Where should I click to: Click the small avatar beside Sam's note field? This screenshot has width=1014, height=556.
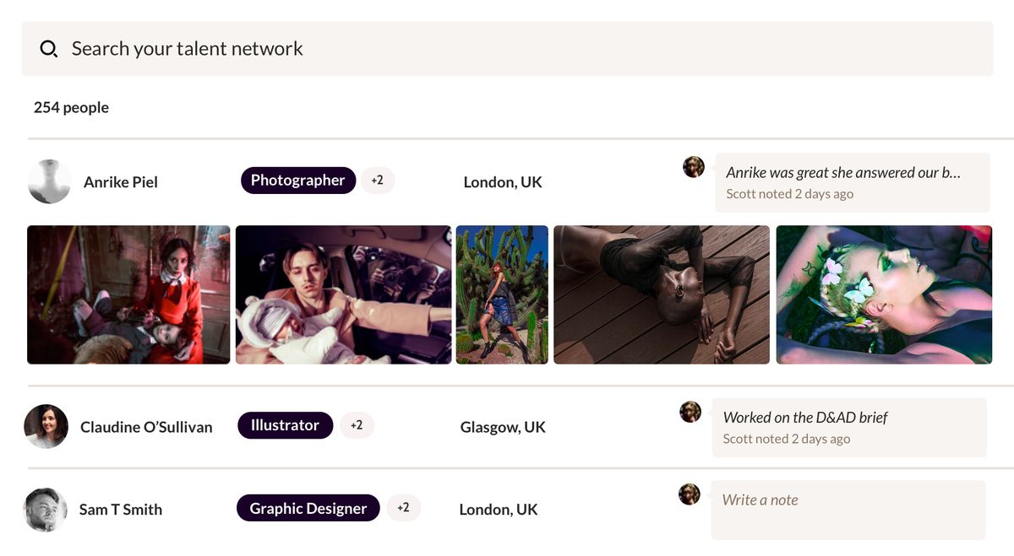[690, 494]
